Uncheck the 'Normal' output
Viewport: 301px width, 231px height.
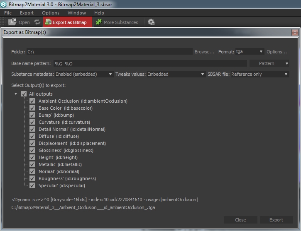[32, 171]
